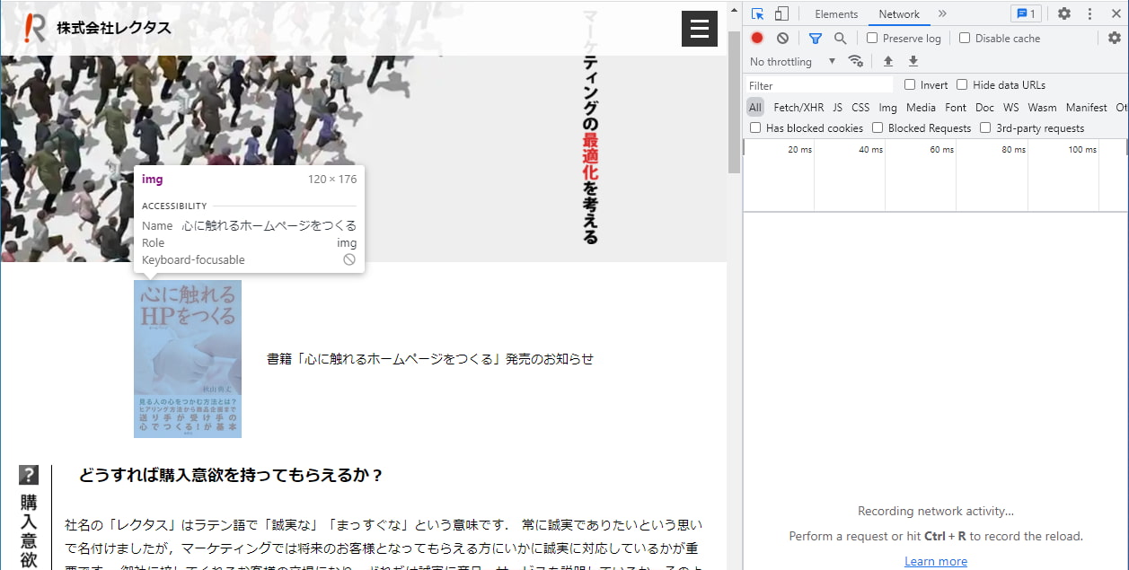1129x570 pixels.
Task: Expand the hidden DevTools panels chevron
Action: tap(943, 13)
